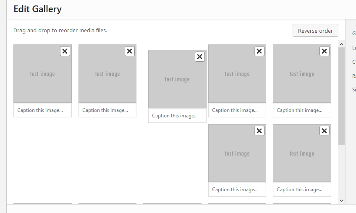Click caption field of second-row fourth-column image
Screen dimensions: 356x213
237,190
